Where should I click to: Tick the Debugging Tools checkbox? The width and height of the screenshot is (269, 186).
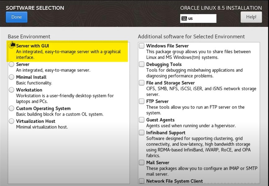142,64
